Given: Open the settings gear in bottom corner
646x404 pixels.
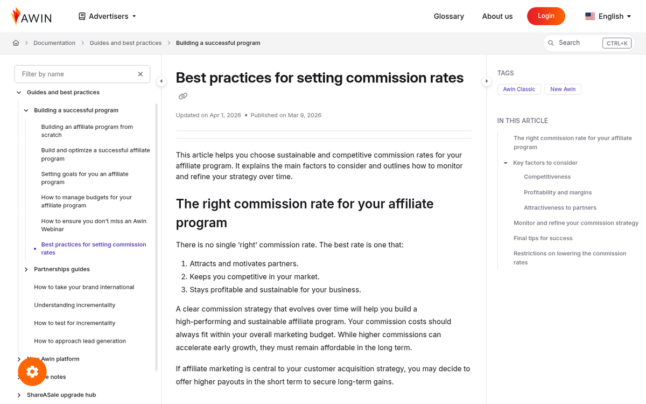Looking at the screenshot, I should (x=32, y=372).
